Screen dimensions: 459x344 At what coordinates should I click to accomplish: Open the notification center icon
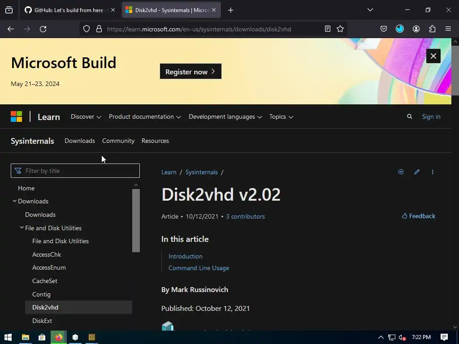[444, 337]
